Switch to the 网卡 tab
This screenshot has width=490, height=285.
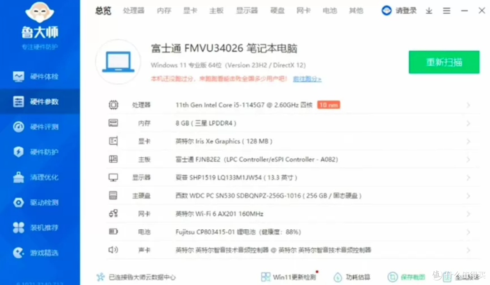pos(304,10)
